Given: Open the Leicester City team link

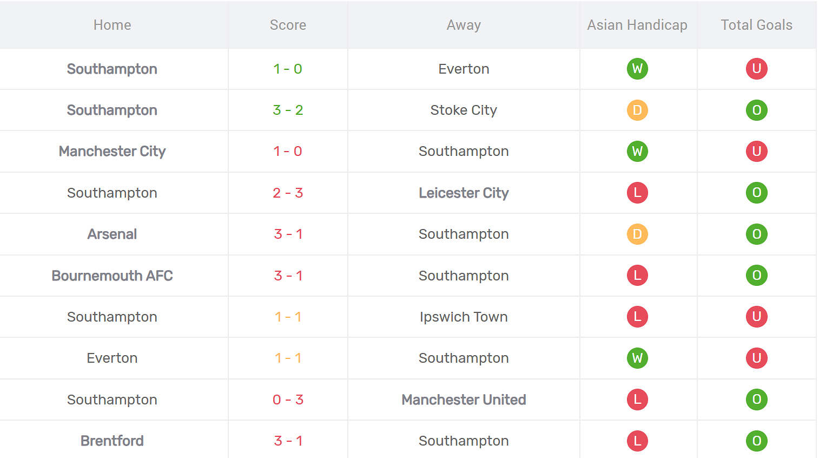Looking at the screenshot, I should pyautogui.click(x=464, y=193).
